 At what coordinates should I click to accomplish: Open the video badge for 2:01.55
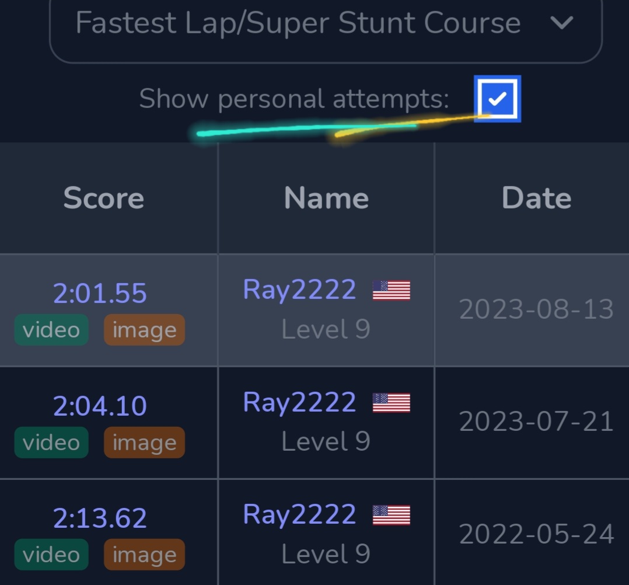[x=51, y=330]
